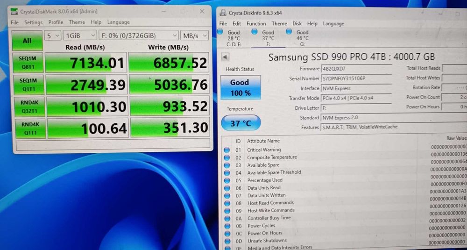Image resolution: width=467 pixels, height=250 pixels.
Task: Click status dot for Critical Warning
Action: pyautogui.click(x=226, y=150)
